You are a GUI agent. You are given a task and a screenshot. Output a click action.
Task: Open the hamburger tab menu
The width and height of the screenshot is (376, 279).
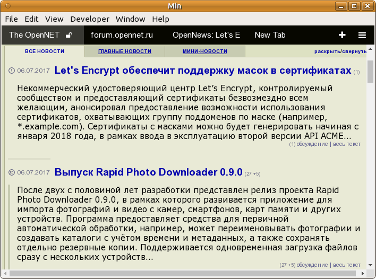point(362,35)
